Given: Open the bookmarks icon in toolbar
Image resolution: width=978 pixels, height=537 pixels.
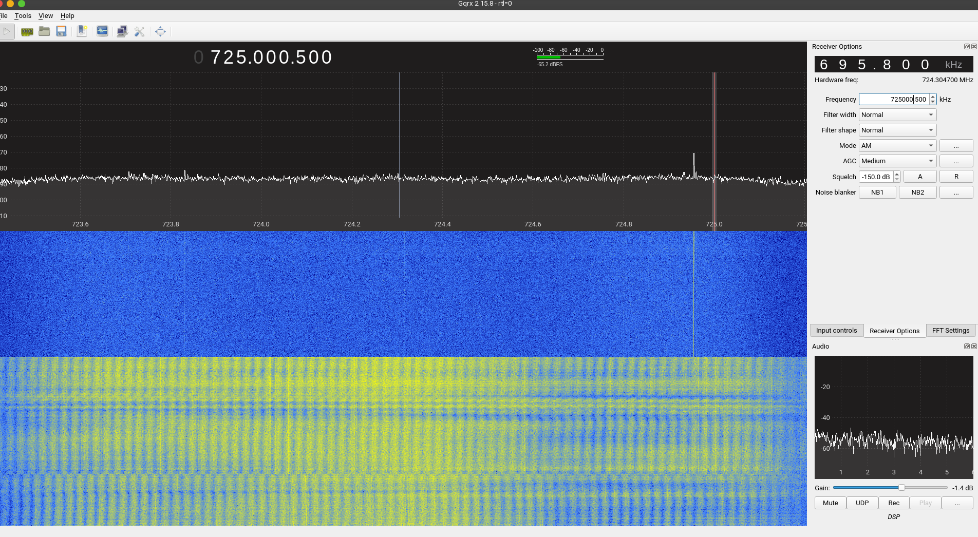Looking at the screenshot, I should coord(82,31).
